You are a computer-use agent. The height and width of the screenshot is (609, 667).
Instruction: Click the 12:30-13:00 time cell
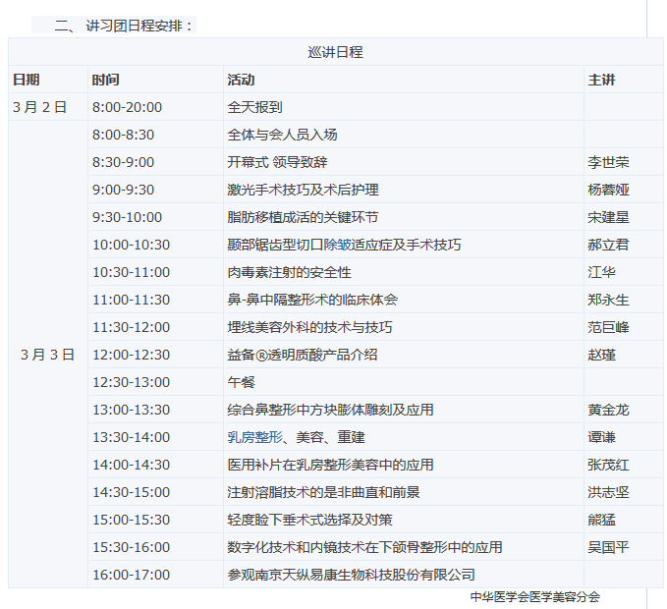coord(131,382)
